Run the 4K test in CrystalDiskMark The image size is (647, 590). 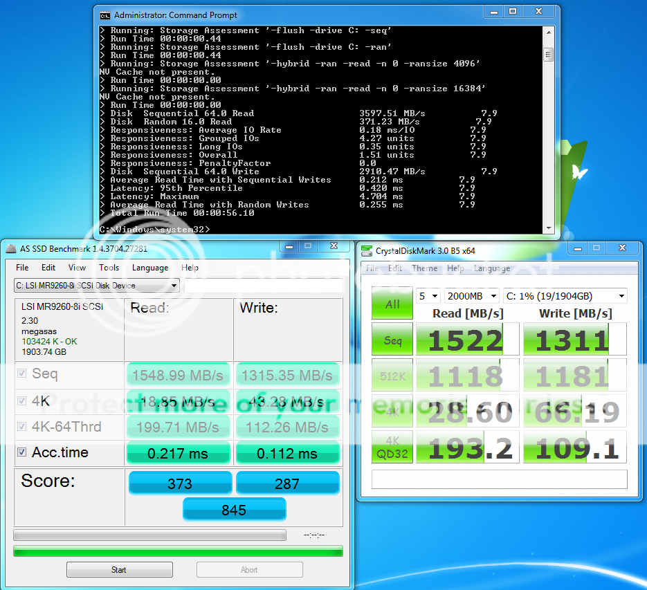coord(392,411)
